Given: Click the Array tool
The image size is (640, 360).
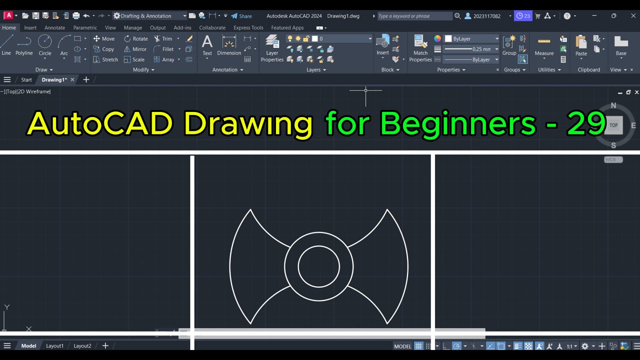Looking at the screenshot, I should [x=164, y=59].
